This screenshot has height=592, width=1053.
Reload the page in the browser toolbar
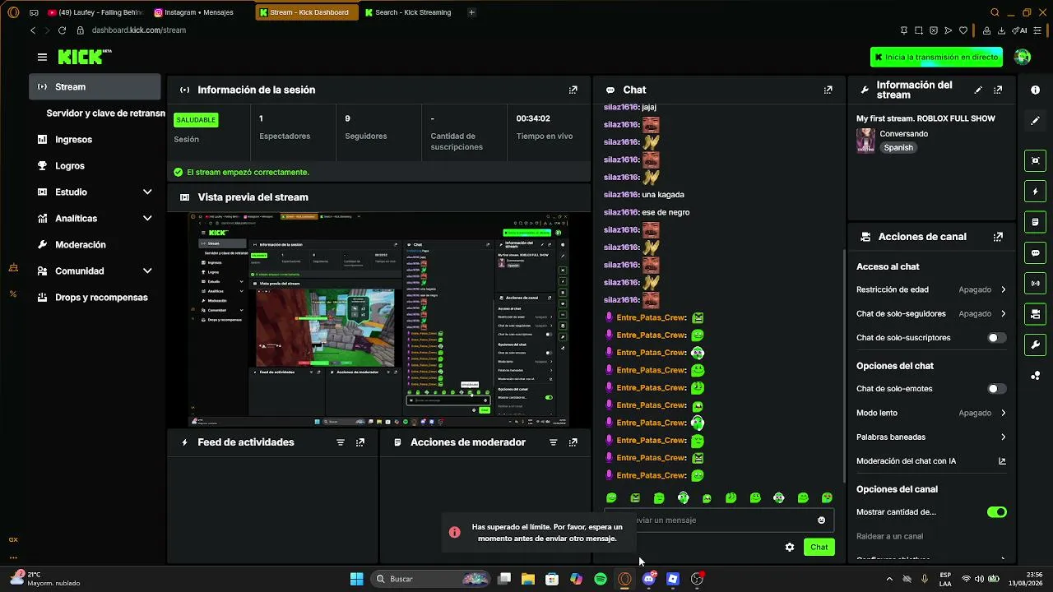pos(62,30)
